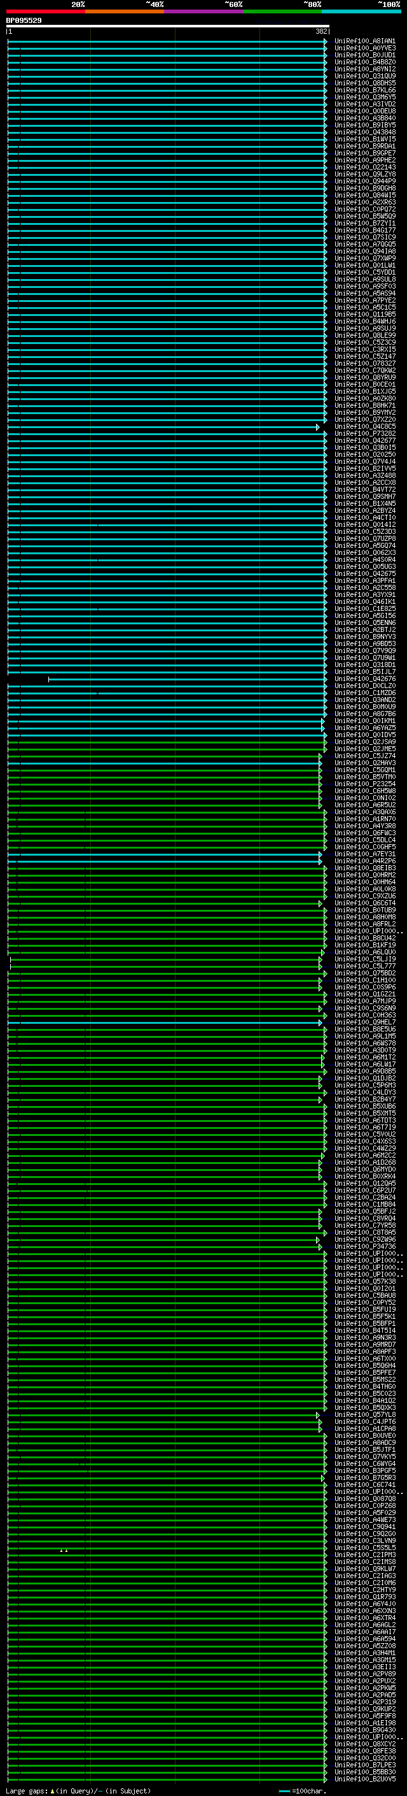Select hit UniRef100_C5GQM1
Screen dimensions: 407x1796
[364, 770]
